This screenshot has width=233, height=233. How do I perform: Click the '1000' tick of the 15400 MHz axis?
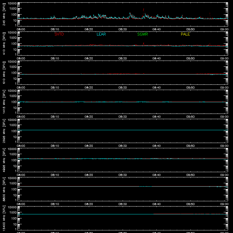pyautogui.click(x=13, y=213)
